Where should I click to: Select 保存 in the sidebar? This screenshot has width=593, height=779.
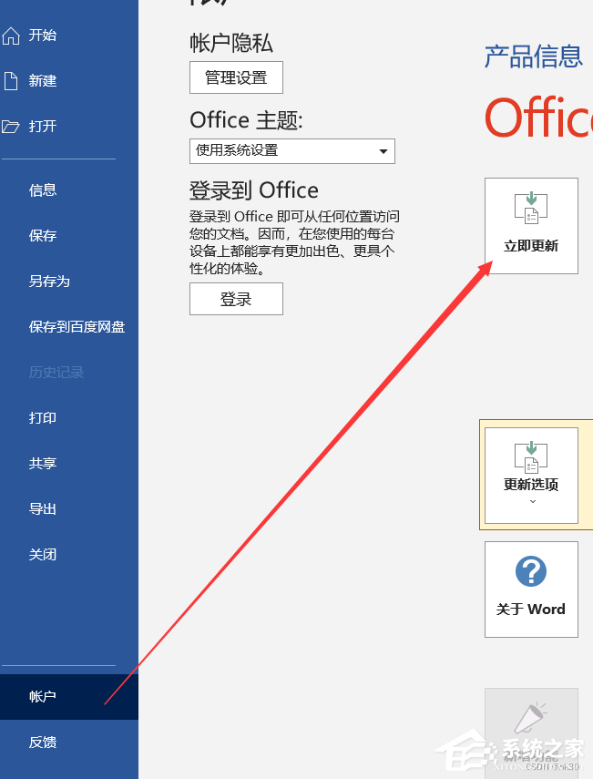(69, 235)
